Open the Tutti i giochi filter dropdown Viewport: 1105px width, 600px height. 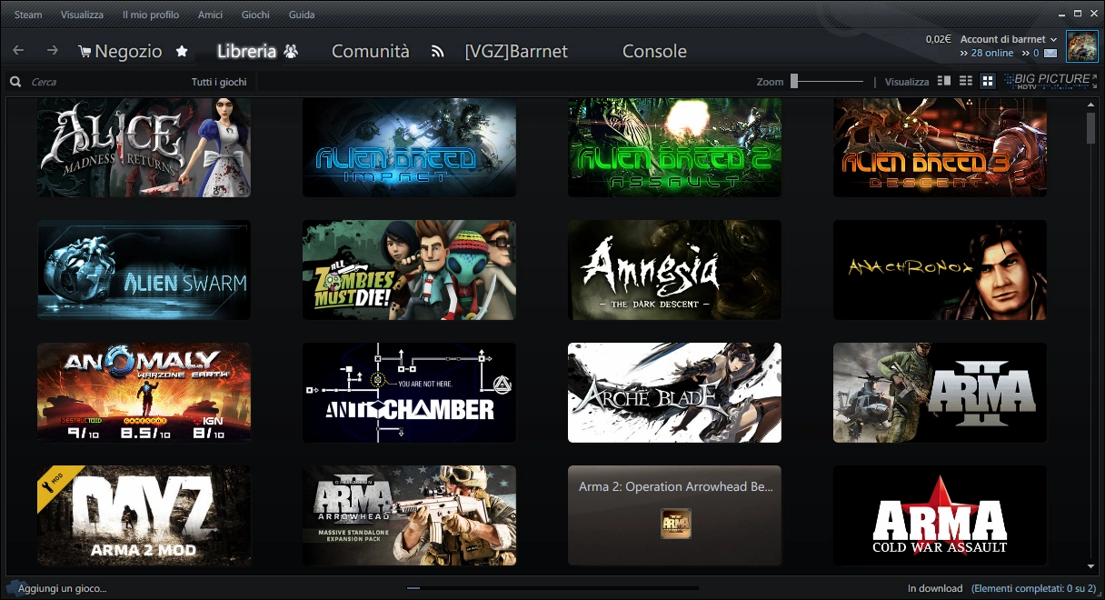click(219, 82)
